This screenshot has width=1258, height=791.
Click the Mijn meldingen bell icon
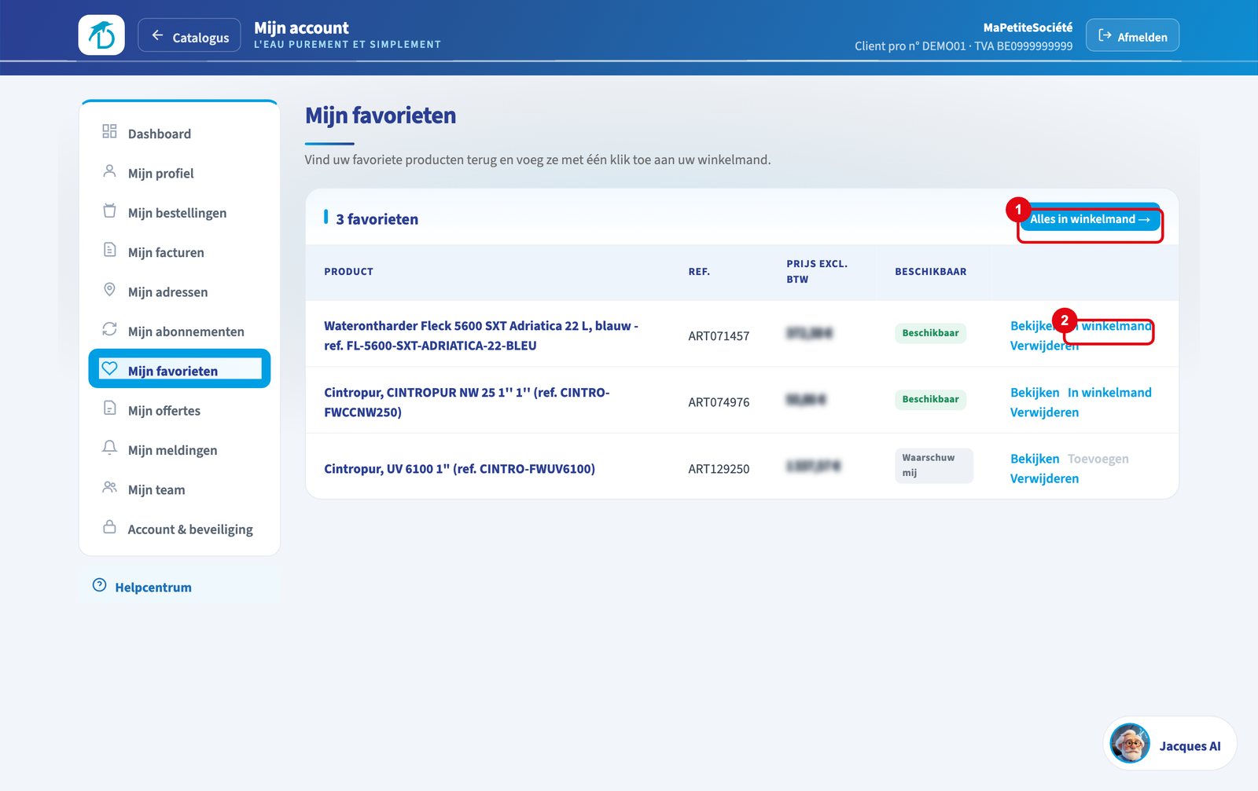click(109, 448)
